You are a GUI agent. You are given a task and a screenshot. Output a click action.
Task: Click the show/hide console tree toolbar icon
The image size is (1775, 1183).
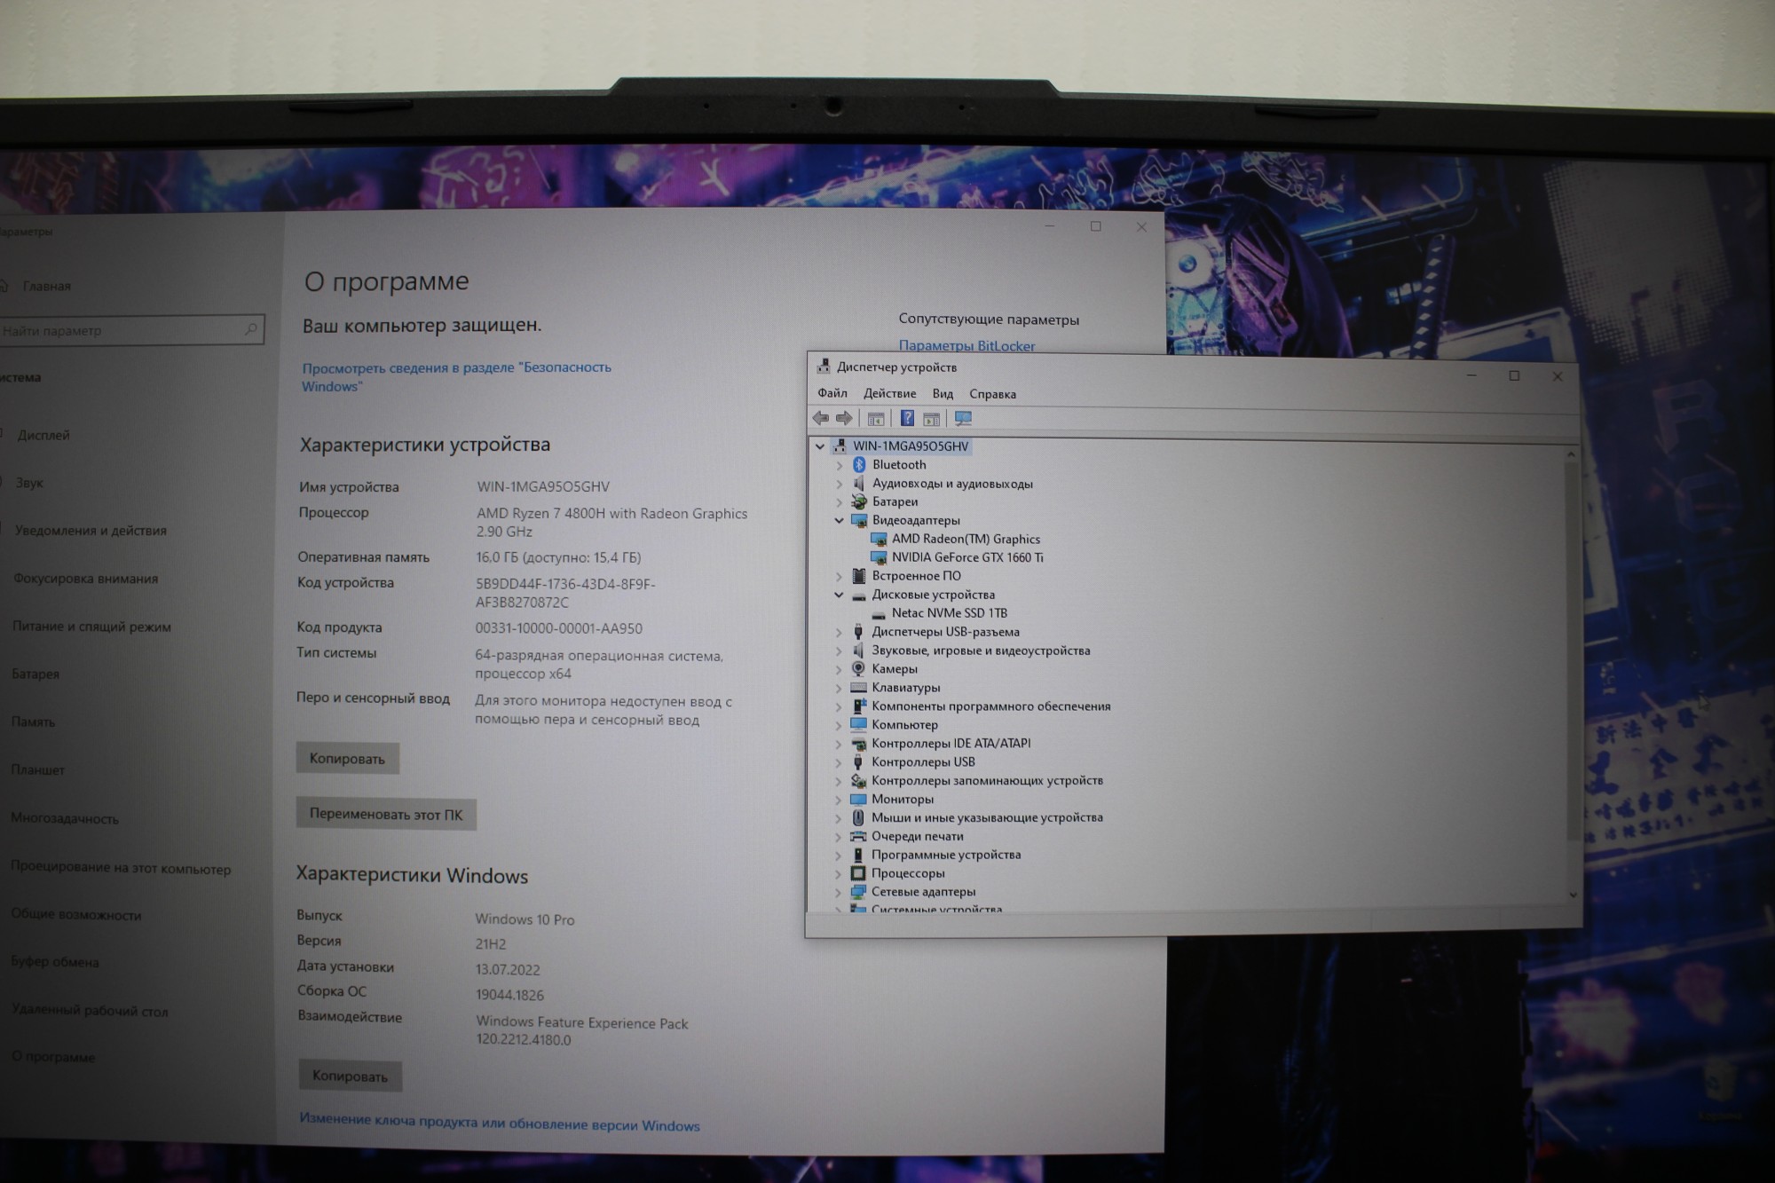point(876,418)
